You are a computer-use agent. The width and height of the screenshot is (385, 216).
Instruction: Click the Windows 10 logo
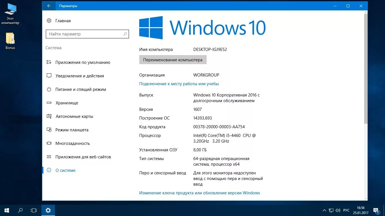coord(202,28)
